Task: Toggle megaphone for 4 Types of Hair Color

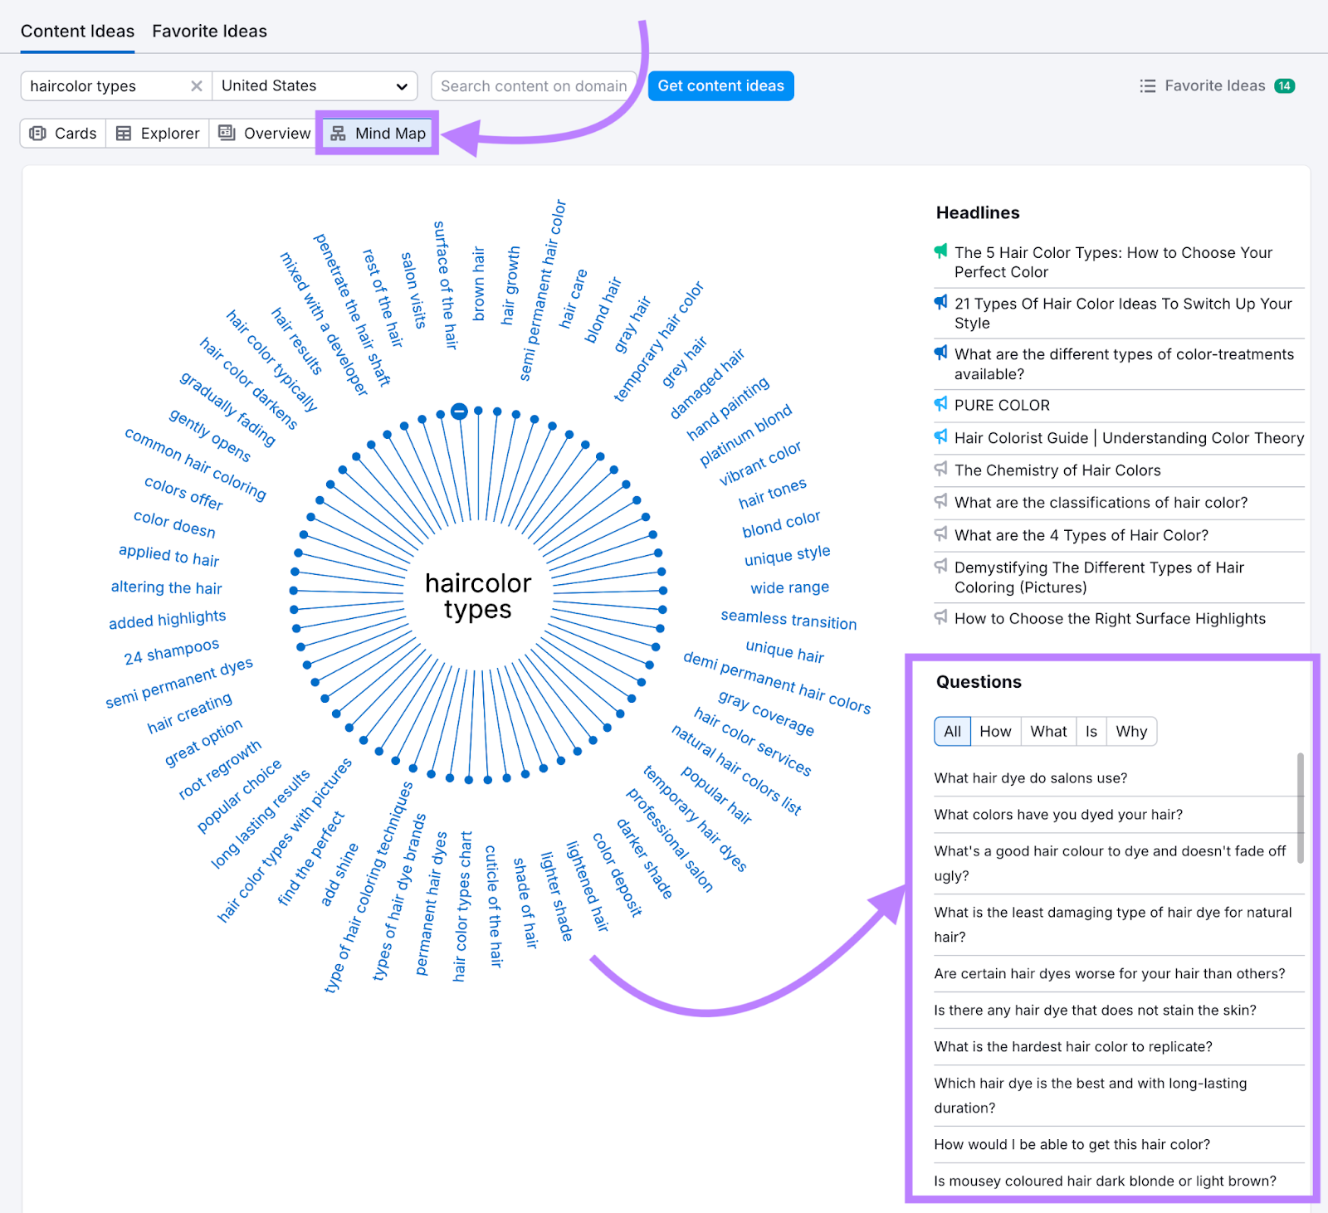Action: click(x=940, y=534)
